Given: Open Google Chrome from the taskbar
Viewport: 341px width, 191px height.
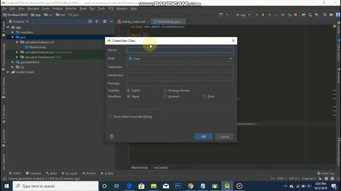Looking at the screenshot, I should [x=190, y=186].
